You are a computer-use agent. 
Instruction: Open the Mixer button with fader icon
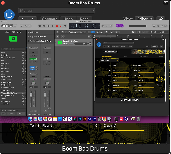26,26
